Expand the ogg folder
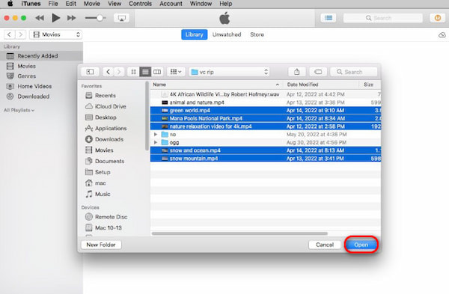449x294 pixels. click(156, 142)
